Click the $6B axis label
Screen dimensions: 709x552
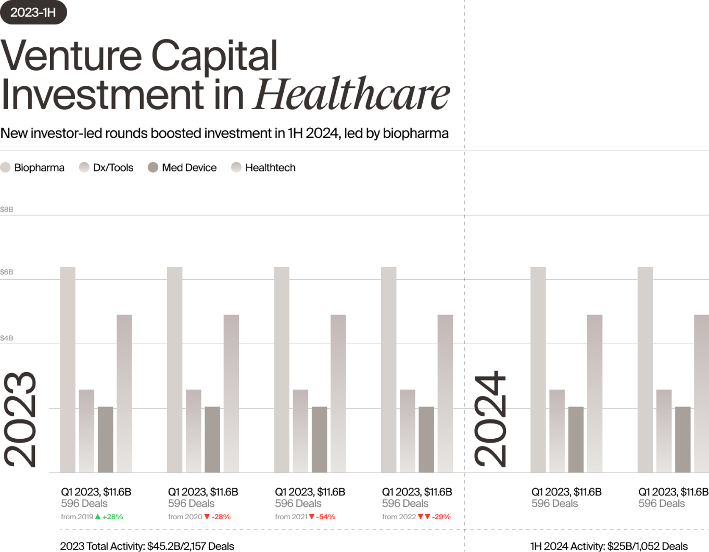(x=7, y=272)
